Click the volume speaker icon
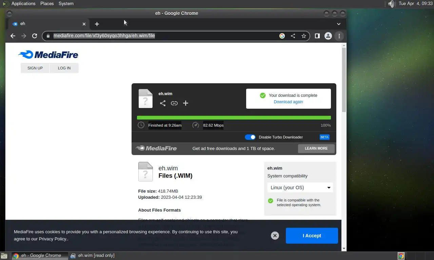Image resolution: width=434 pixels, height=260 pixels. pos(392,4)
